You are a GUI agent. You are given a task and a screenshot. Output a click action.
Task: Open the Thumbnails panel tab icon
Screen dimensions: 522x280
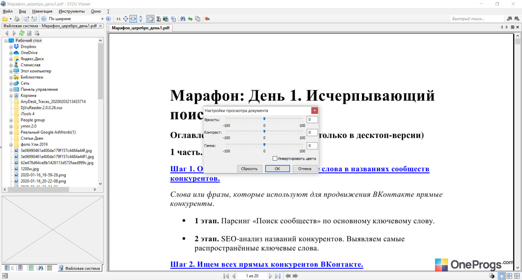coord(31,268)
